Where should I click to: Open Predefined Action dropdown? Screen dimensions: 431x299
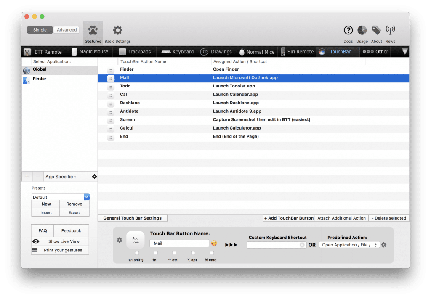tap(349, 245)
